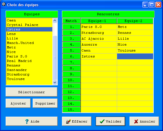Click Equipe-1 cell of match 7

pos(99,62)
